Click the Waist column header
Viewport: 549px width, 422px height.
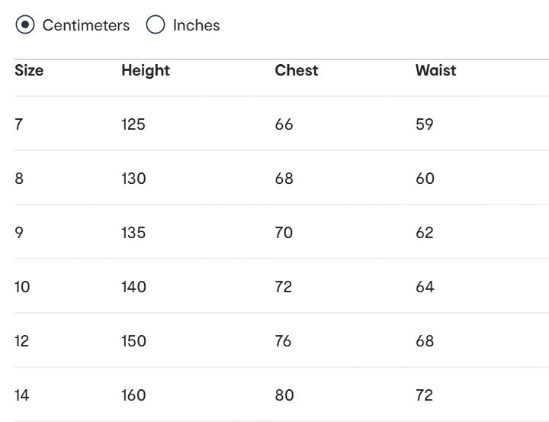click(436, 71)
